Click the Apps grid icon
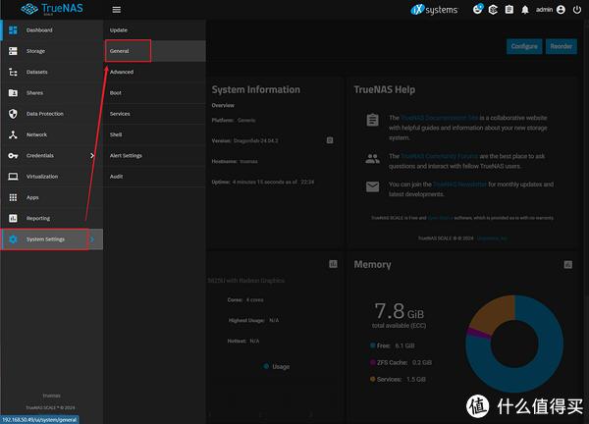 coord(13,197)
